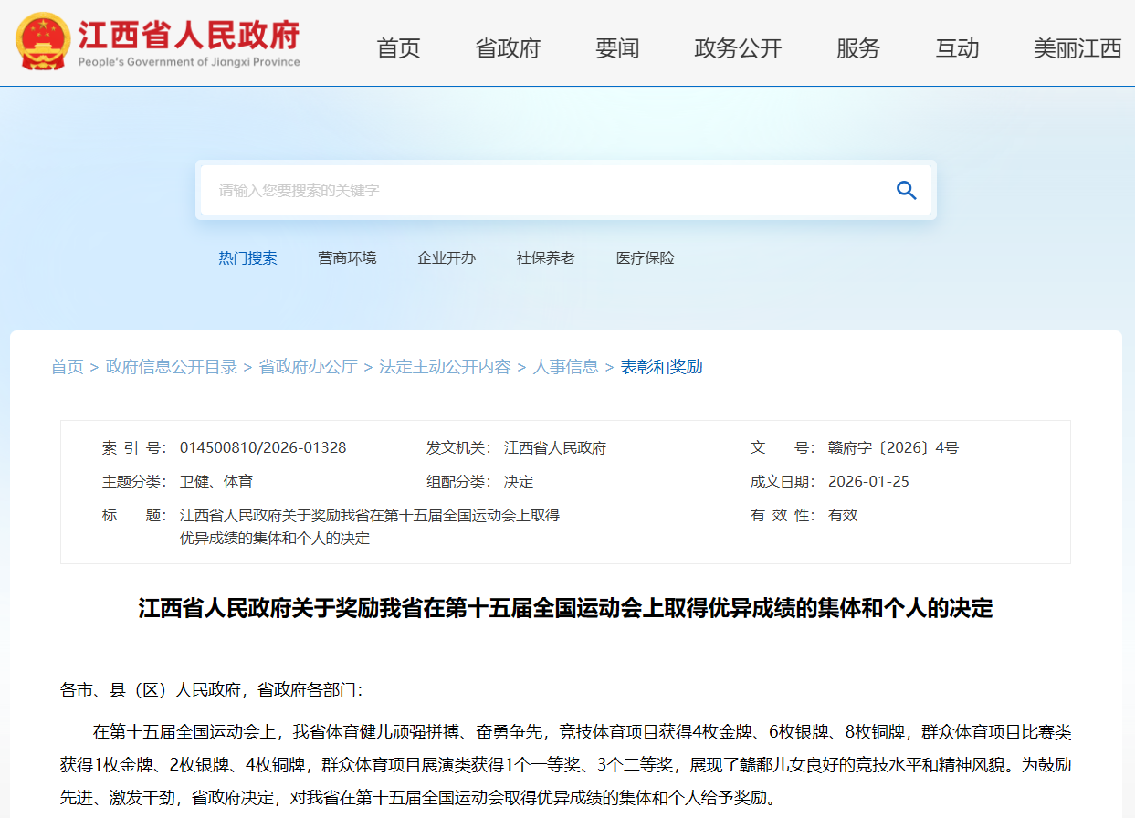Viewport: 1135px width, 818px height.
Task: Click the 社保养老 hot search link
Action: coord(545,258)
